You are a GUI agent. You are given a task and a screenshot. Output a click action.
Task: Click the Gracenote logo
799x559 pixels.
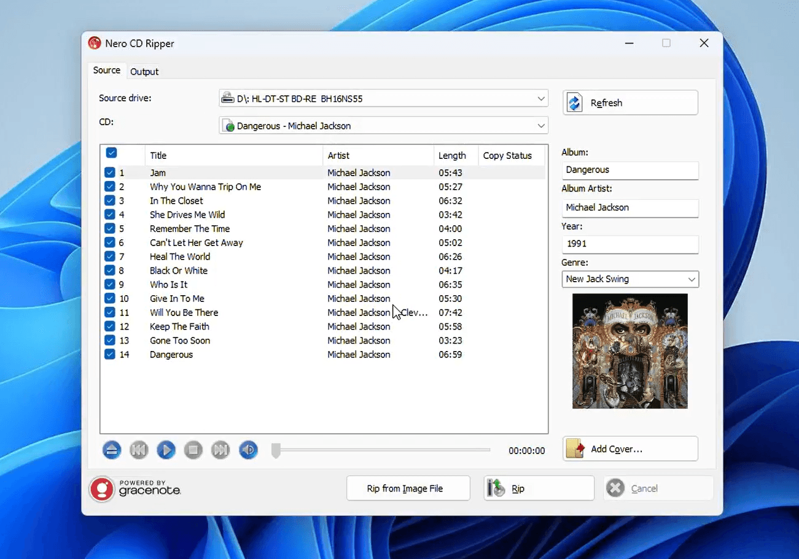click(135, 488)
